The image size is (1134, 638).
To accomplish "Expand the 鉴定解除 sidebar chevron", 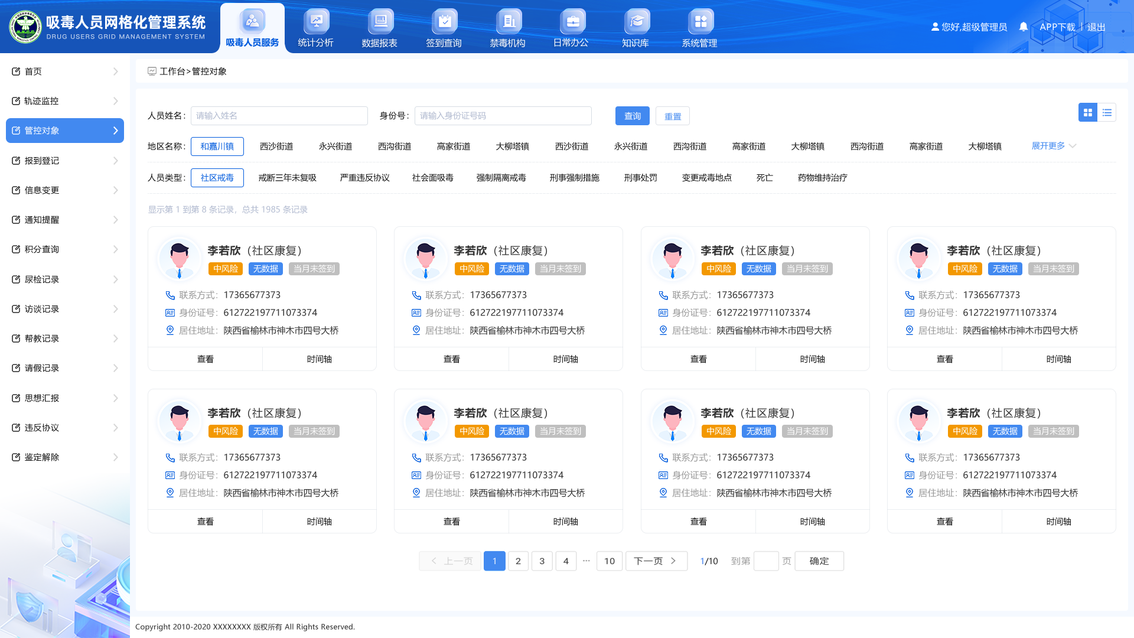I will (x=116, y=457).
